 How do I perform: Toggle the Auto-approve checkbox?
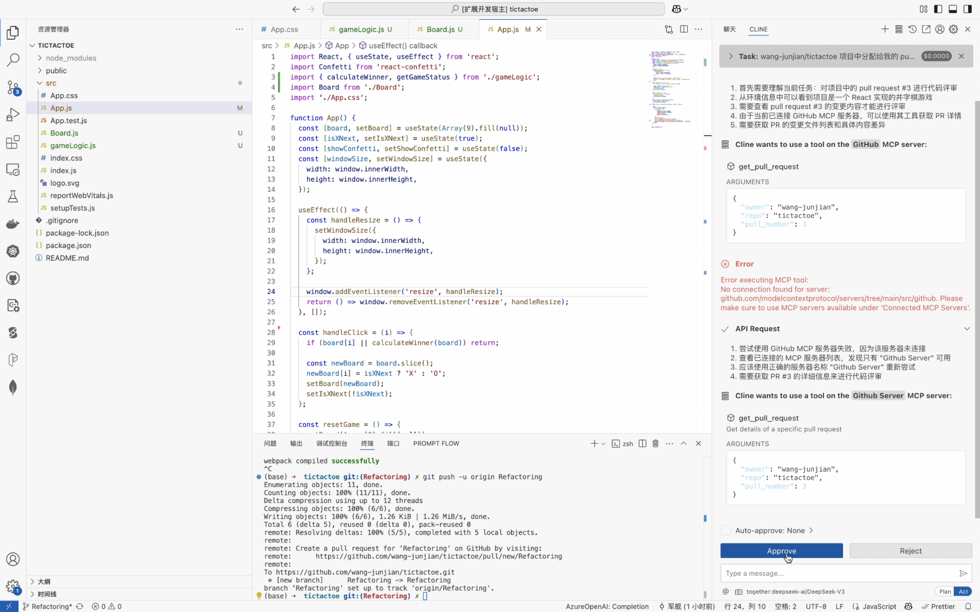click(x=726, y=530)
